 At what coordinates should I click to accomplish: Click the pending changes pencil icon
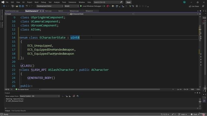173,114
